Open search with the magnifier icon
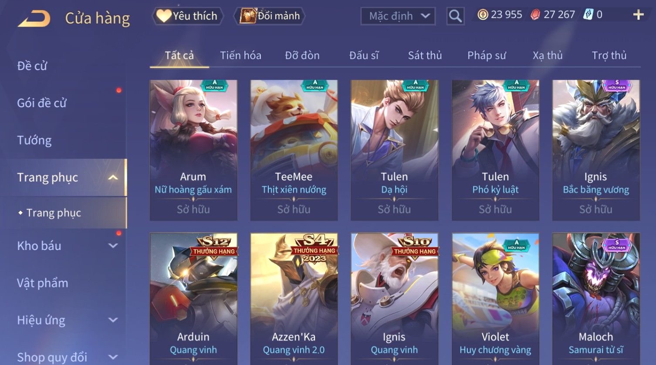This screenshot has height=365, width=656. (x=455, y=16)
